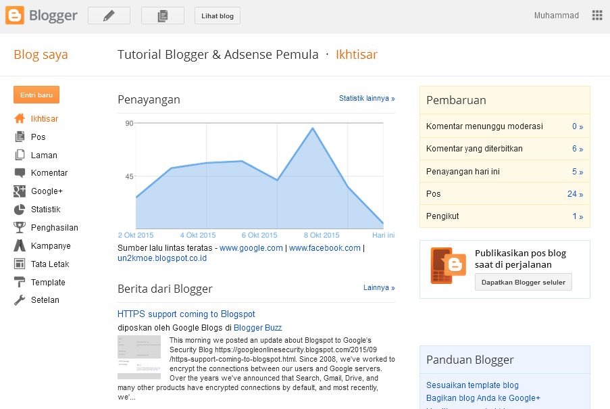The image size is (610, 409).
Task: Compose a new post with the pencil icon
Action: tap(108, 15)
